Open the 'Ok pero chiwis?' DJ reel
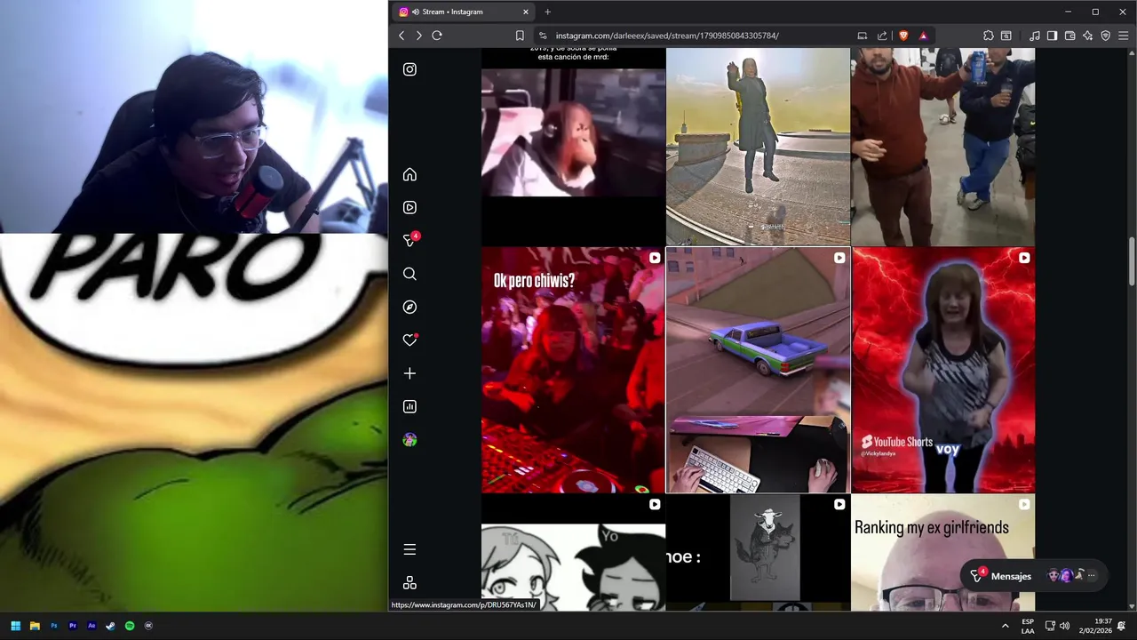1137x640 pixels. coord(573,370)
